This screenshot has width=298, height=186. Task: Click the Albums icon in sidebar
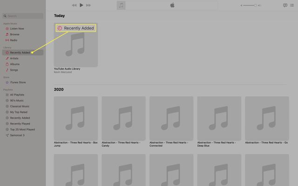point(7,64)
